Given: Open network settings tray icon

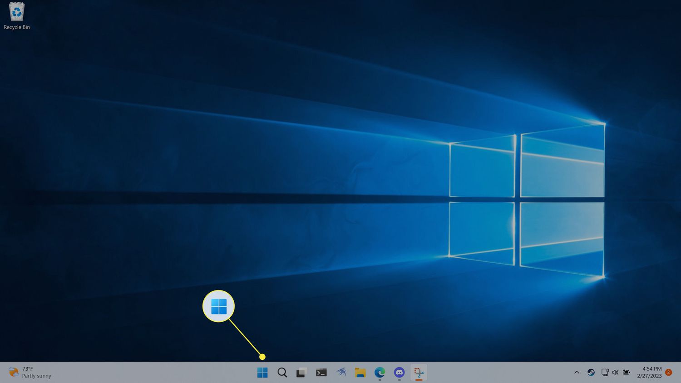Looking at the screenshot, I should (605, 373).
